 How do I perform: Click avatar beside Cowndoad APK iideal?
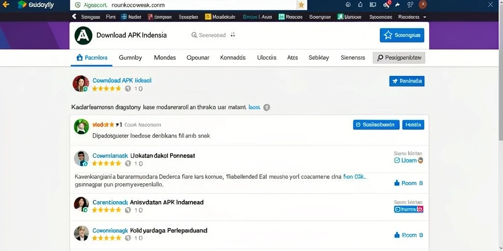pyautogui.click(x=81, y=83)
